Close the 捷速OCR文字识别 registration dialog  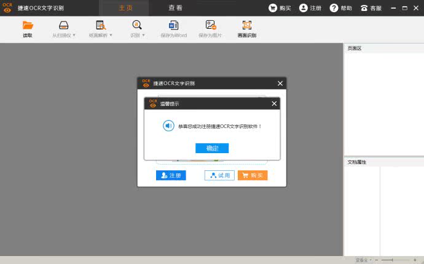280,83
